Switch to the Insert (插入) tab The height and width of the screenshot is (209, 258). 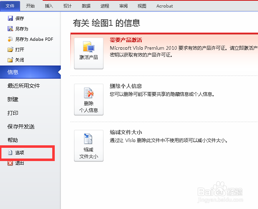pyautogui.click(x=49, y=6)
